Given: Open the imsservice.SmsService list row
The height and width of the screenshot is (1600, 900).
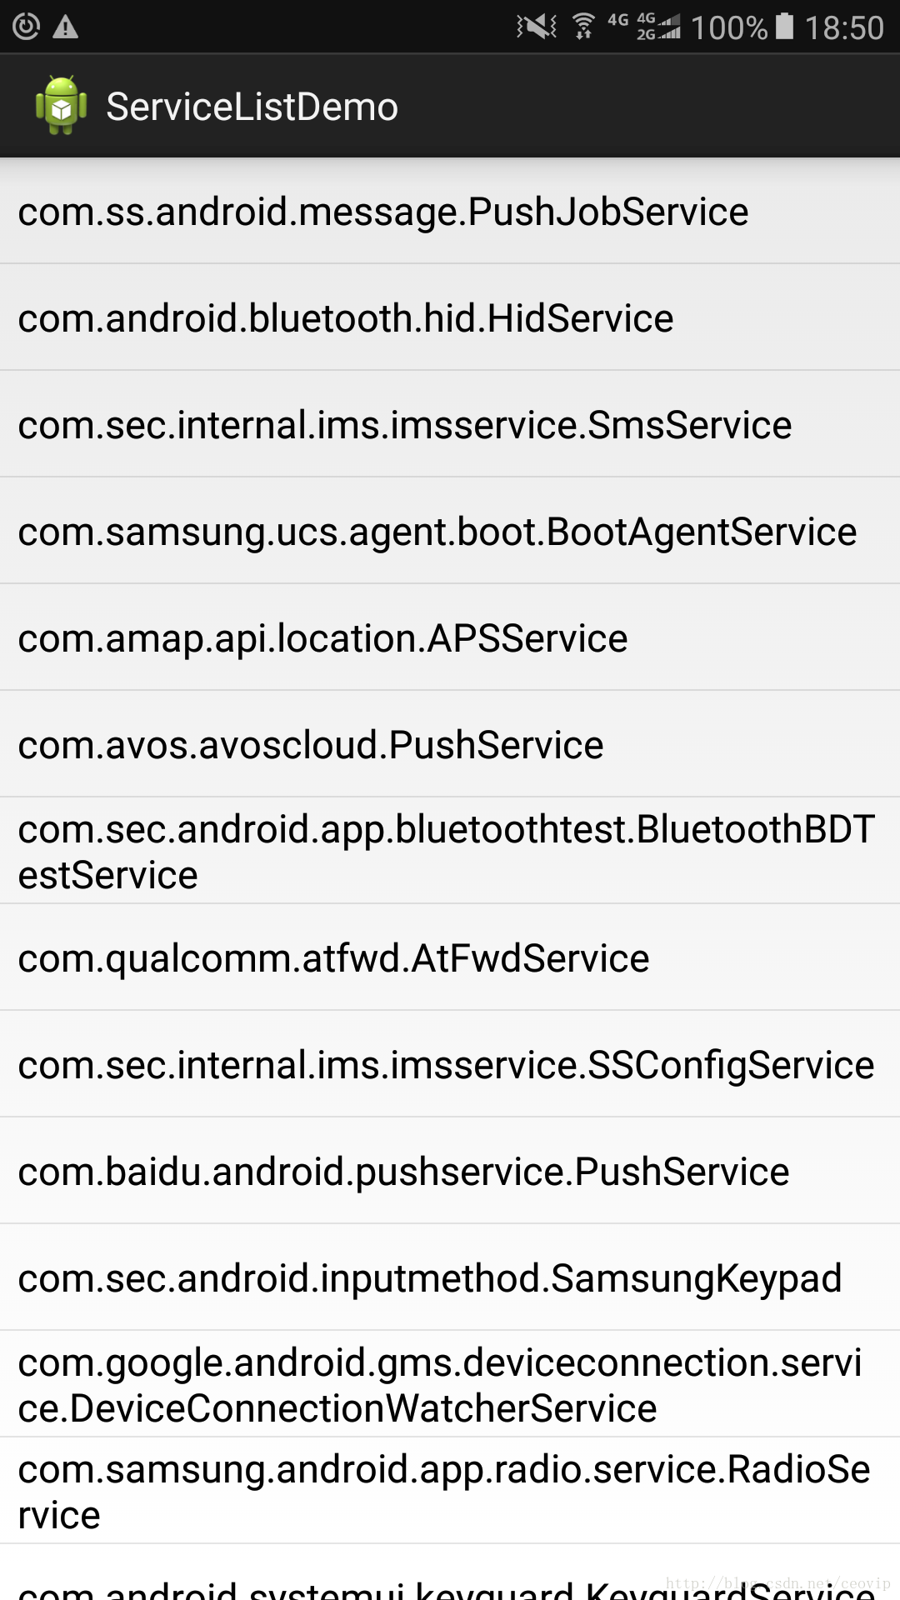Looking at the screenshot, I should click(450, 424).
